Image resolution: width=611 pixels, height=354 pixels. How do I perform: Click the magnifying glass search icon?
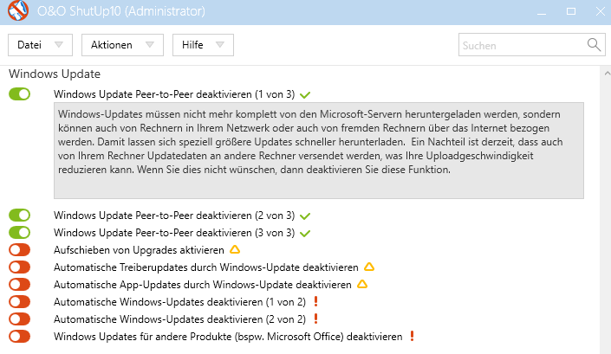[594, 45]
